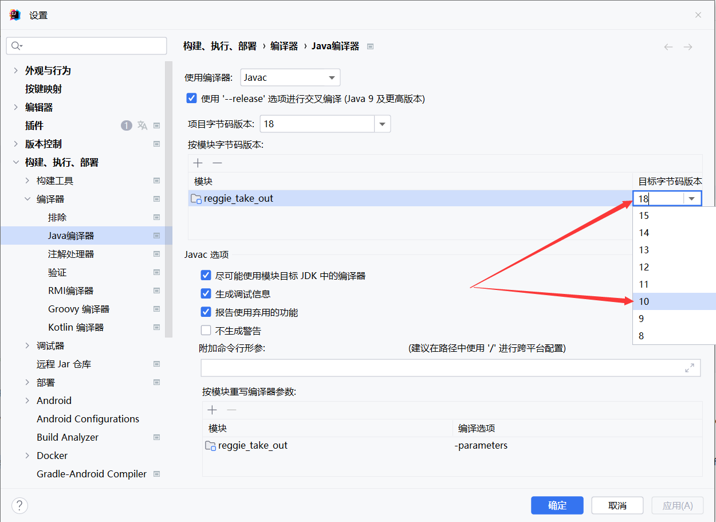
Task: Expand the Docker tree node
Action: [27, 456]
